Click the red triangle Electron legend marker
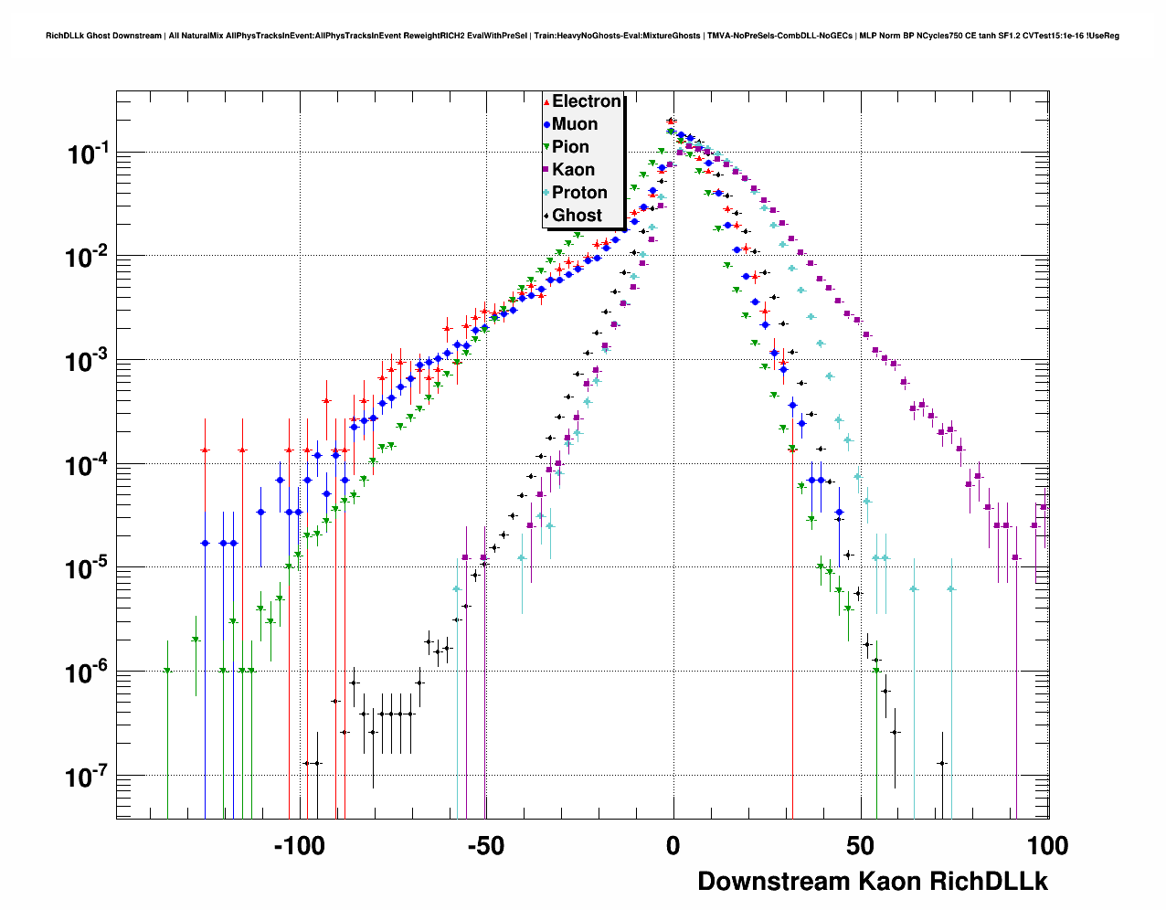Screen dimensions: 1166x910 point(546,102)
